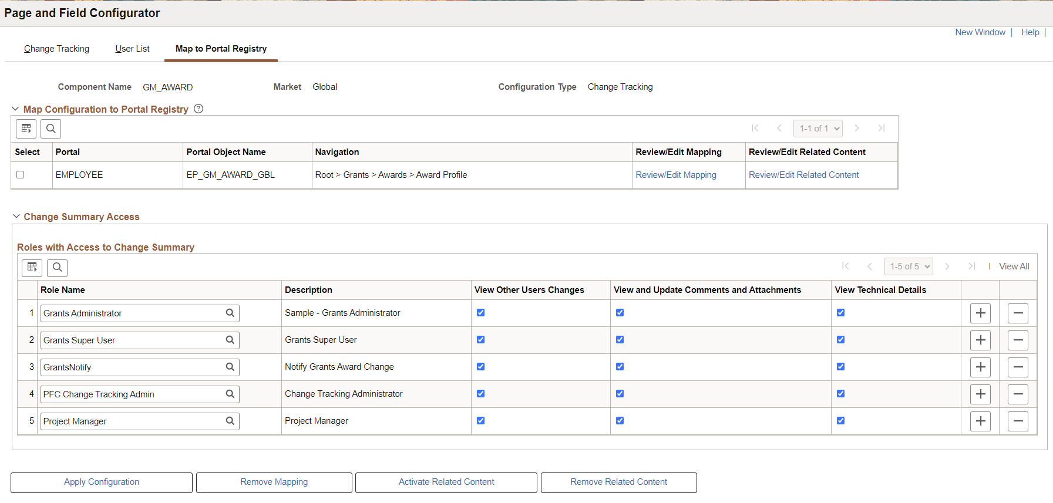Click help icon beside Map Configuration heading
Screen dimensions: 1053x503
(x=199, y=109)
